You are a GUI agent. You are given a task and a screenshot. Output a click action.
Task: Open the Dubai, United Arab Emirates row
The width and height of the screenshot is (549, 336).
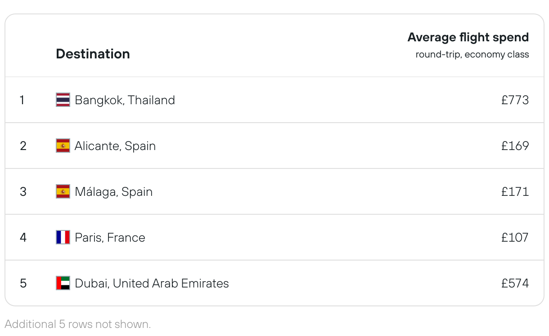pyautogui.click(x=152, y=283)
